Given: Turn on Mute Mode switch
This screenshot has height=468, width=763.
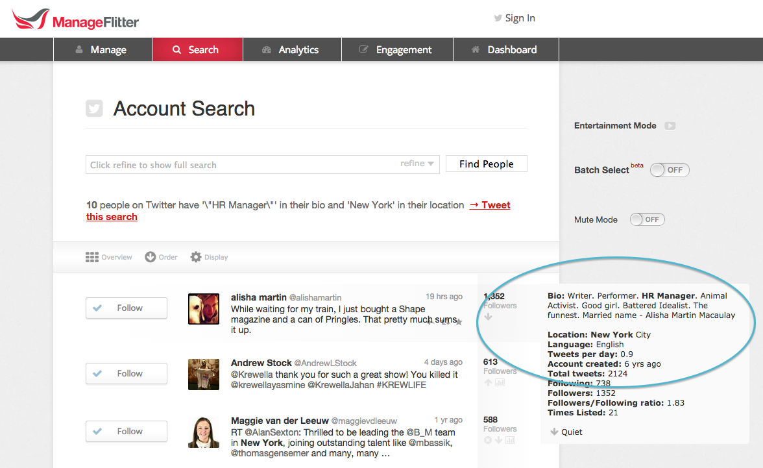Looking at the screenshot, I should point(648,219).
